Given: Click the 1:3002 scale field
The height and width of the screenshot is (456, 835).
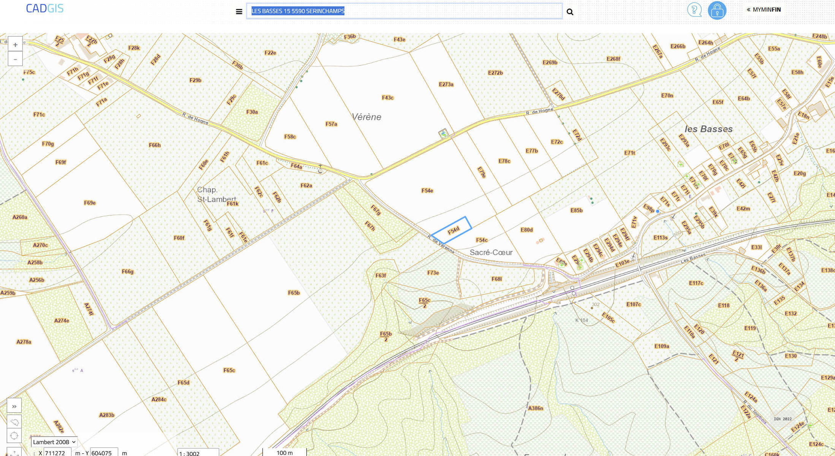Looking at the screenshot, I should click(x=198, y=453).
